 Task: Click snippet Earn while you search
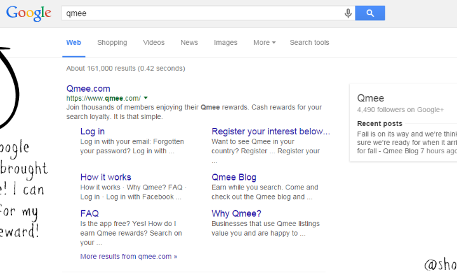pyautogui.click(x=265, y=192)
